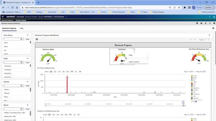The height and width of the screenshot is (121, 216).
Task: Open the Total Hours gauge dropdown arrow
Action: (x=133, y=49)
